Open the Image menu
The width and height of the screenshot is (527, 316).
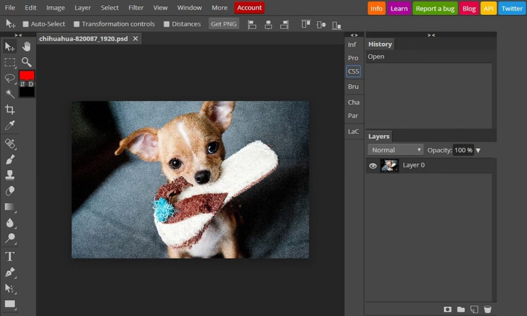click(x=56, y=8)
